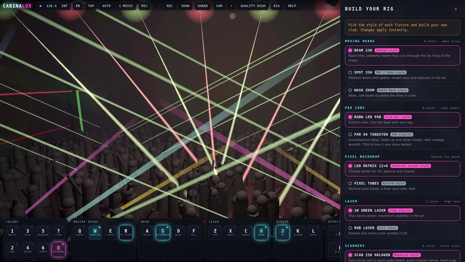Screen dimensions: 465x262
Task: Choose the RGB LASER option
Action: (403, 231)
